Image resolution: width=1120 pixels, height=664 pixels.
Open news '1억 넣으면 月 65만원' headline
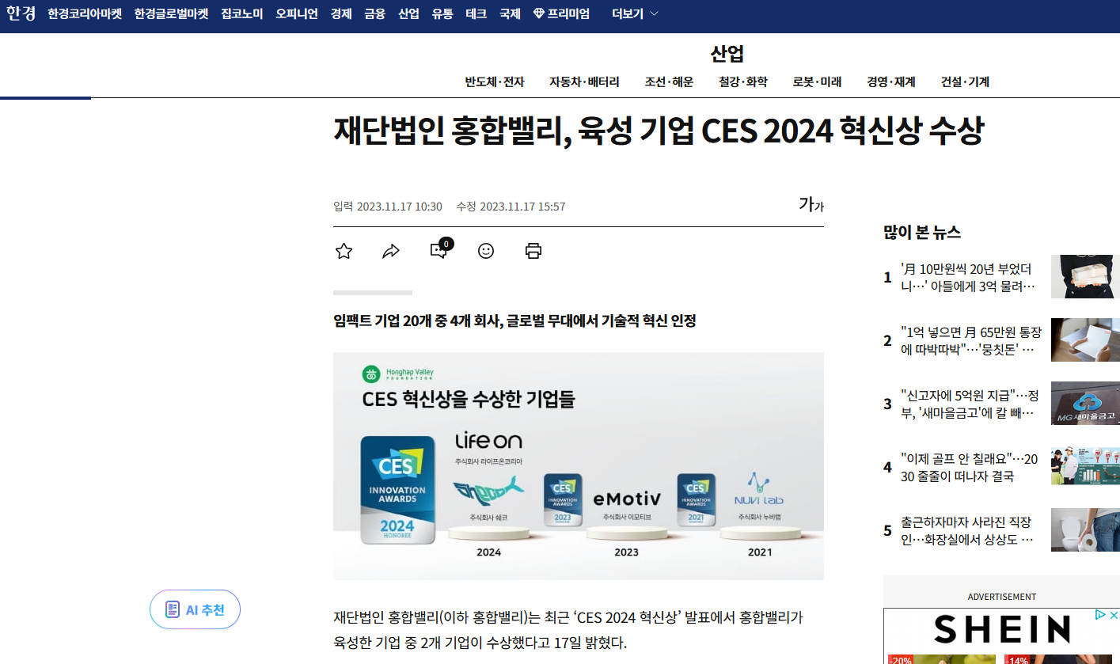(971, 340)
